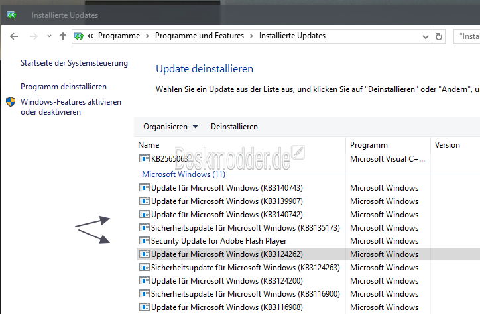Image resolution: width=480 pixels, height=314 pixels.
Task: Click the window title bar icon
Action: pyautogui.click(x=11, y=15)
